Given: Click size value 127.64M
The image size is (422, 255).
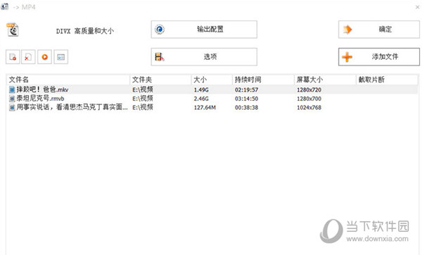Looking at the screenshot, I should (x=205, y=108).
